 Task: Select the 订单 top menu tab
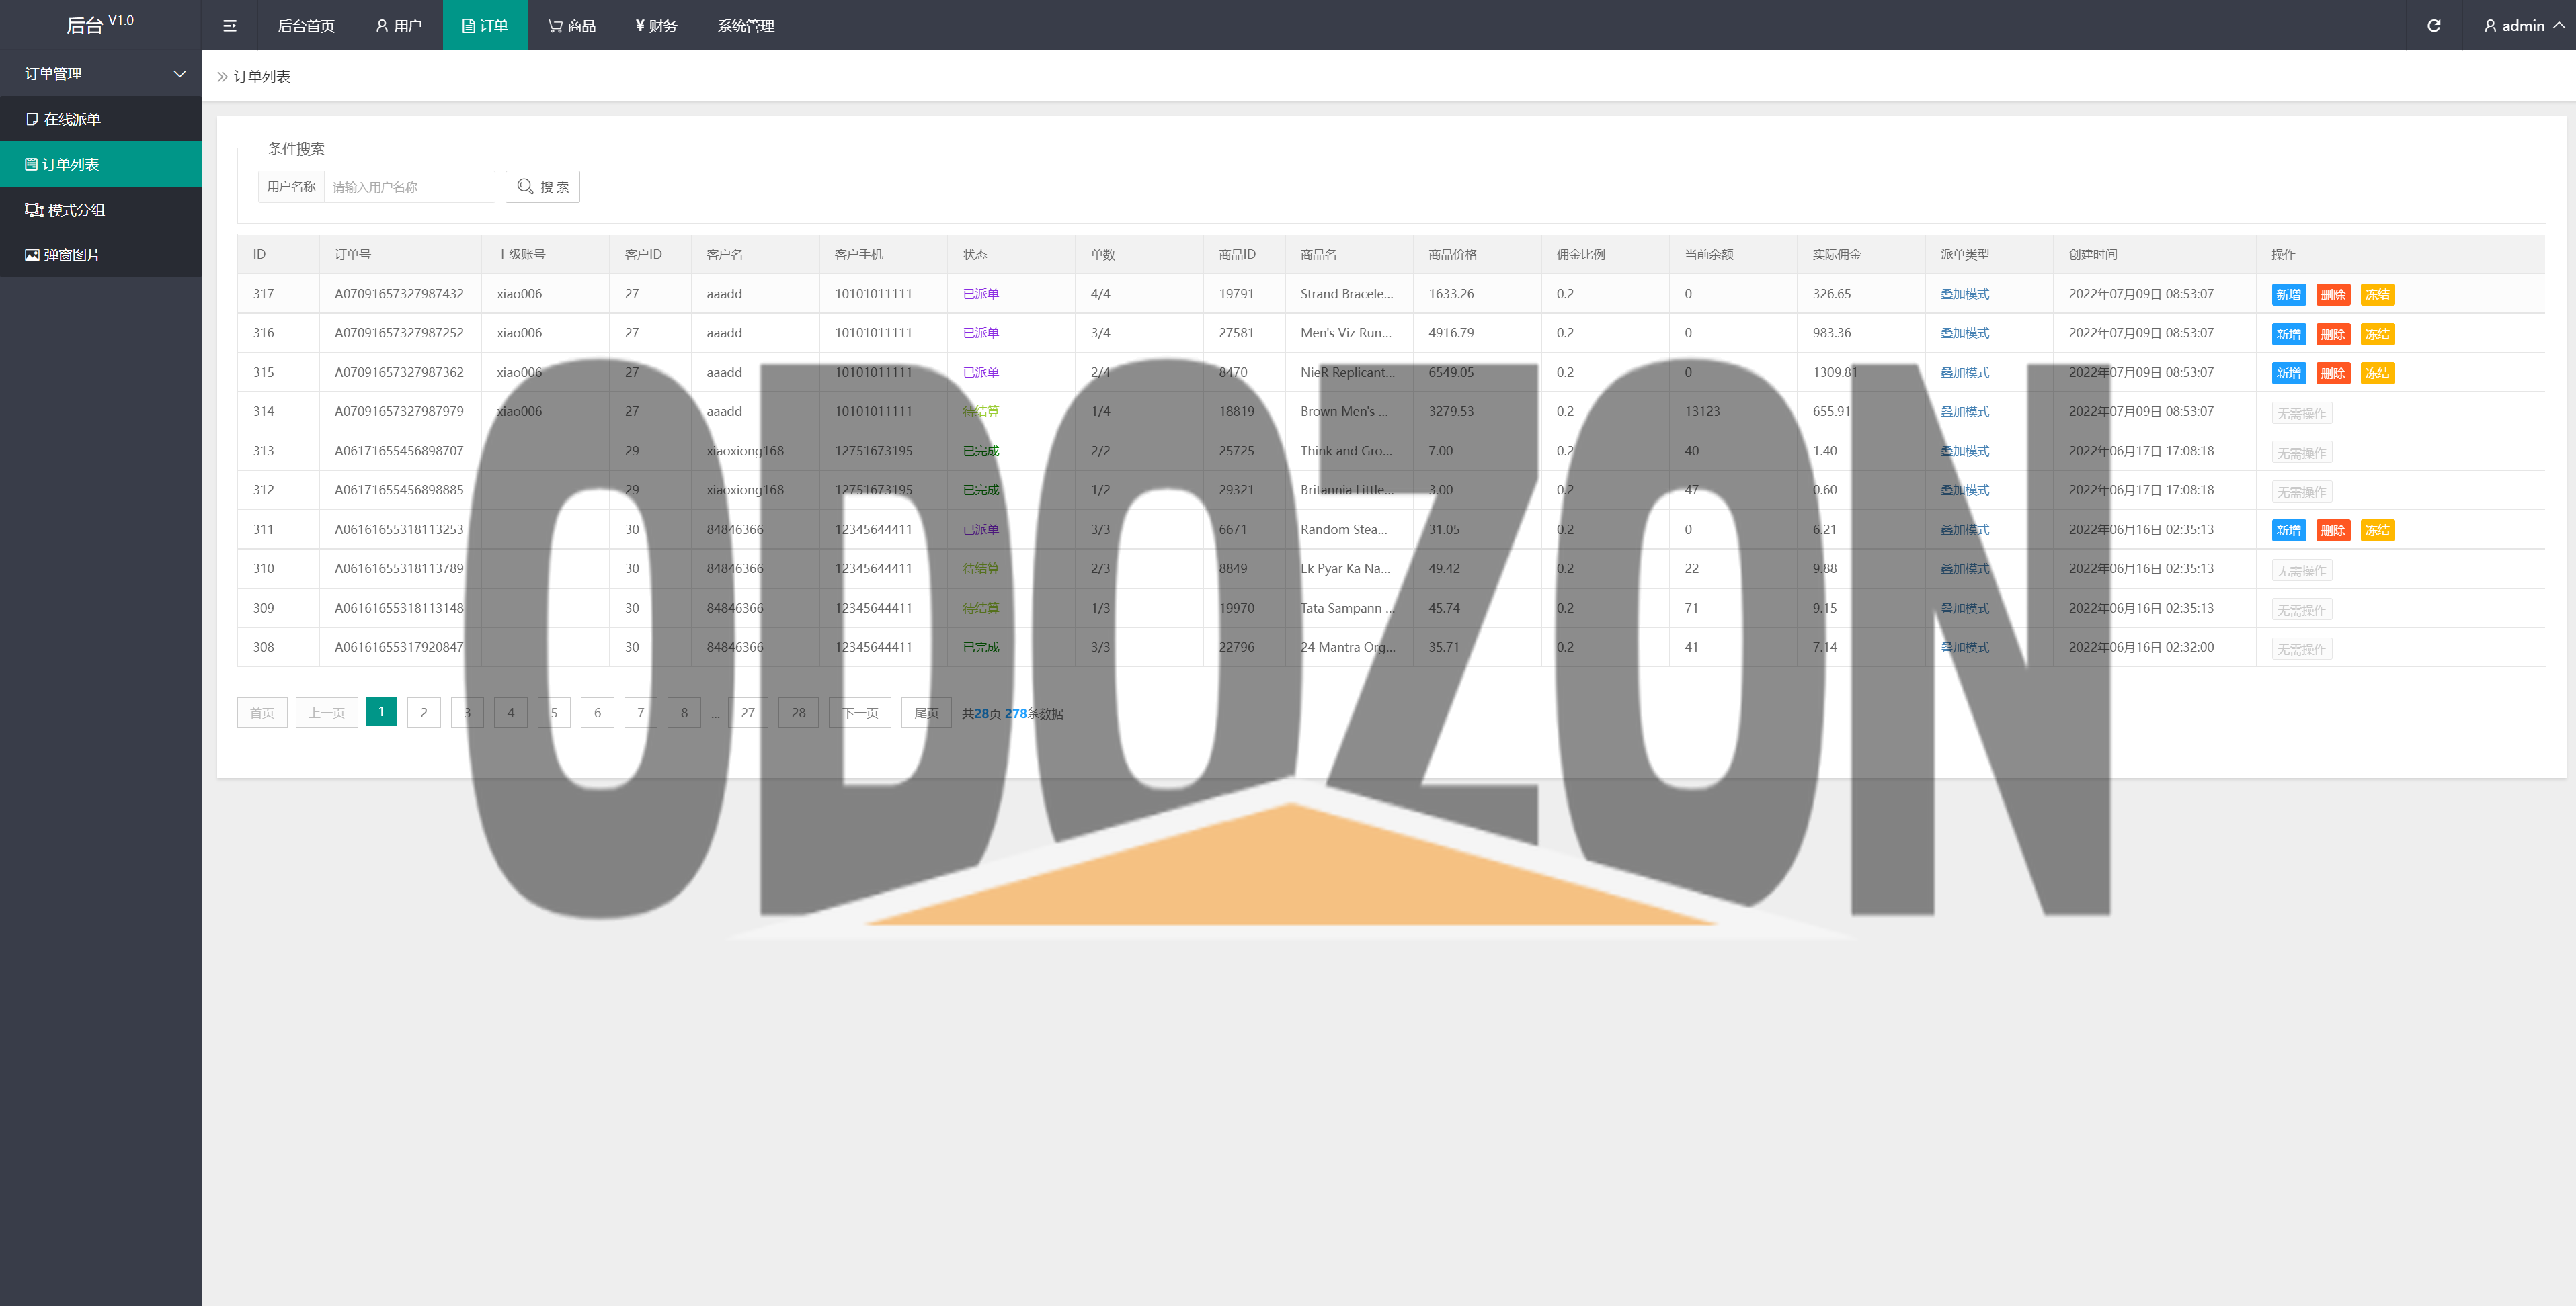click(485, 26)
